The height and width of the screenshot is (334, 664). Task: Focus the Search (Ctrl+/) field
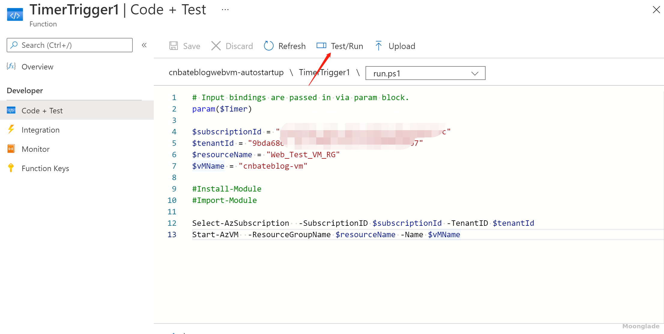click(x=70, y=45)
